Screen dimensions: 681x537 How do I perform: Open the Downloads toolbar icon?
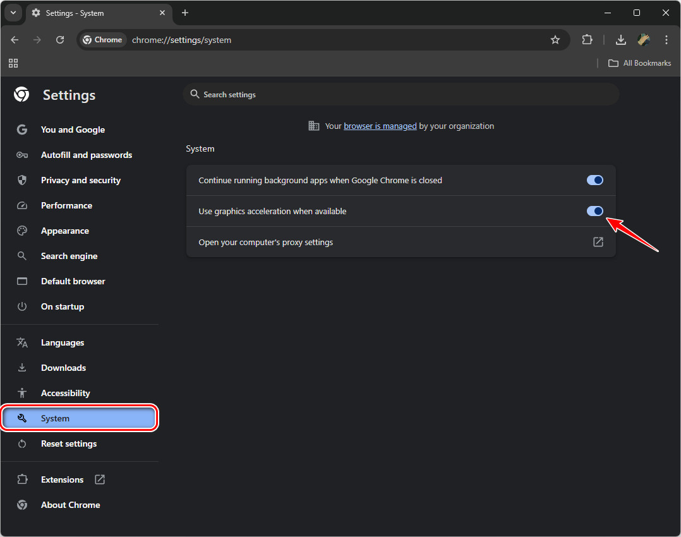[x=621, y=40]
